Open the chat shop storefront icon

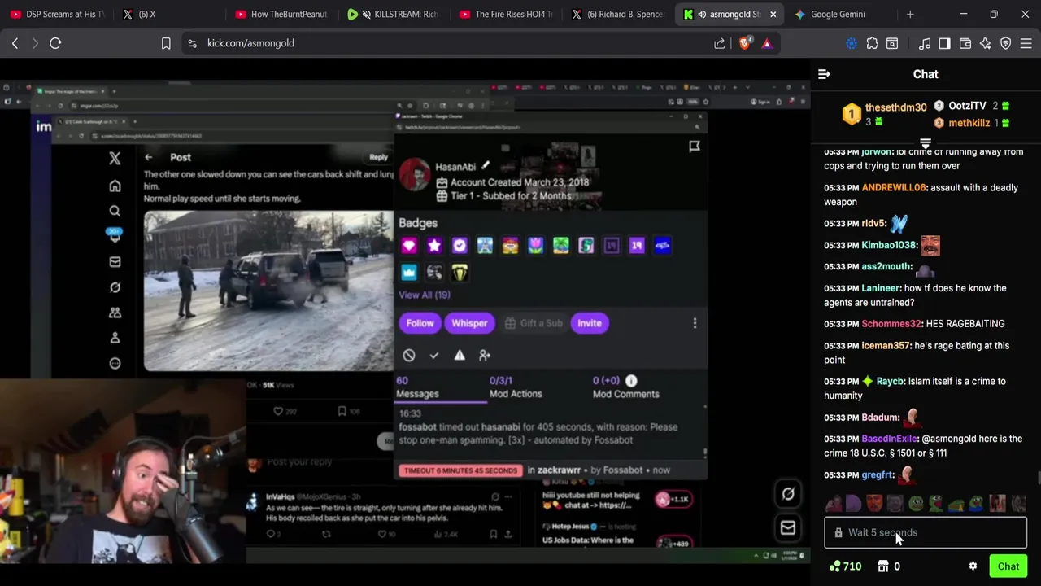tap(883, 566)
